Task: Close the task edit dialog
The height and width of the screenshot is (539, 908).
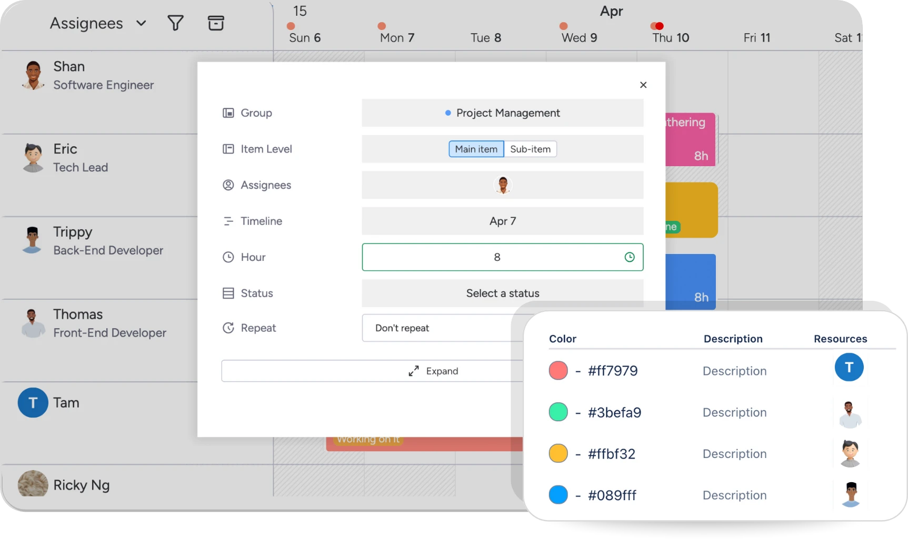Action: coord(643,85)
